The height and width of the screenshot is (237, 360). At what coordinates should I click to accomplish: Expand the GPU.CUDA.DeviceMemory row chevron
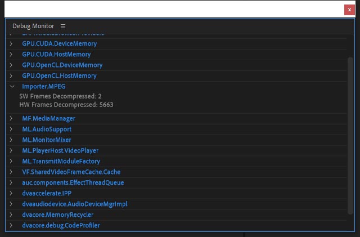tap(11, 44)
